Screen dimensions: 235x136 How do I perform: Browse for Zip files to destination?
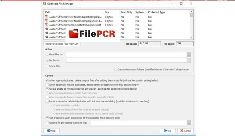pos(189,60)
